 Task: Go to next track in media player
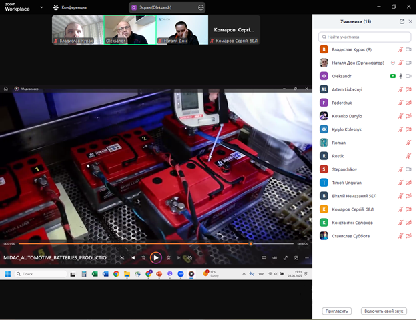(179, 257)
